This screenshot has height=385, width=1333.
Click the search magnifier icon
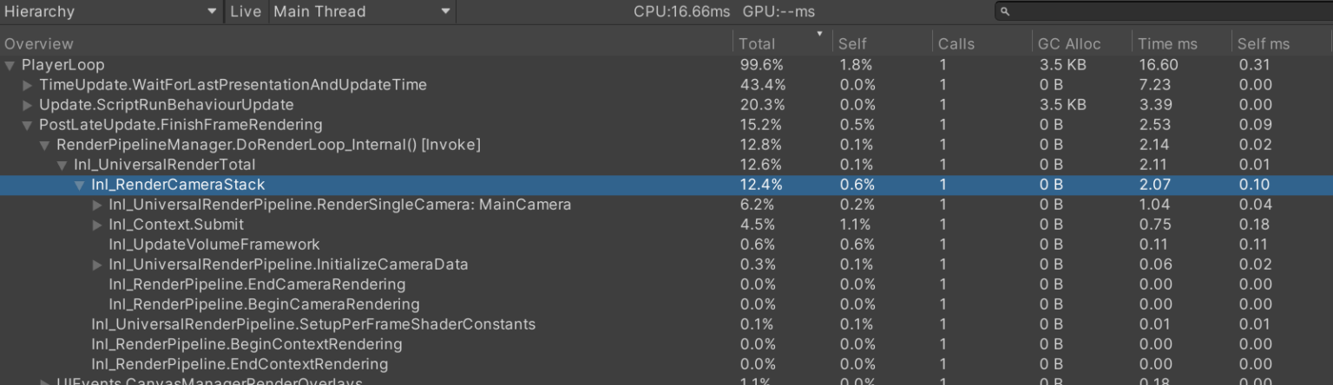click(1005, 12)
